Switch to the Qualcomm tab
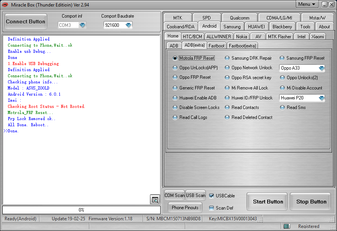This screenshot has width=337, height=231. [x=240, y=18]
